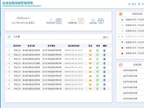Image resolution: width=144 pixels, height=108 pixels.
Task: Click the 需求类型 column header
Action: tap(17, 46)
